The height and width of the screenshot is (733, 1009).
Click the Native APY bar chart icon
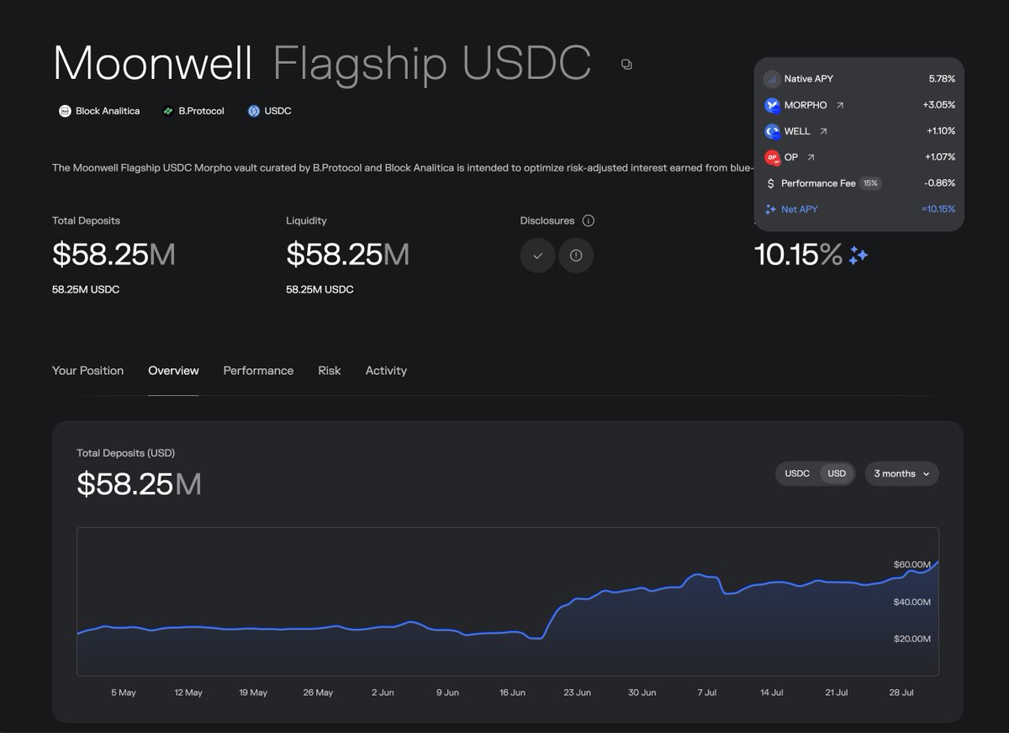(x=772, y=79)
